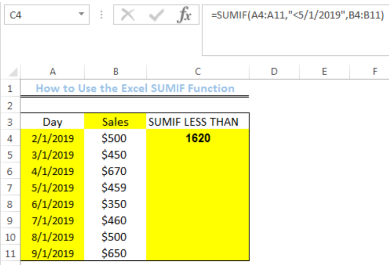
Task: Select column D header
Action: coord(274,72)
